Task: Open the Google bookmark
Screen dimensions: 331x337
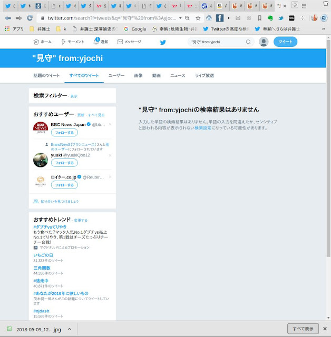Action: tap(135, 29)
